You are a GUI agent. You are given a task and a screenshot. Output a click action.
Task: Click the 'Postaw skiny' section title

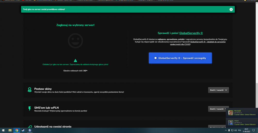pos(43,89)
